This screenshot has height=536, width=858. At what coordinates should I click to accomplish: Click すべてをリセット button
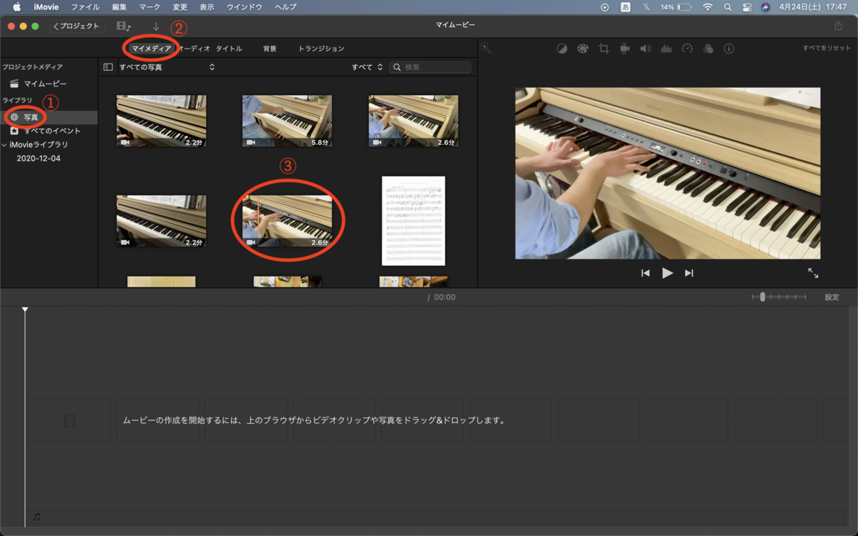pos(827,48)
